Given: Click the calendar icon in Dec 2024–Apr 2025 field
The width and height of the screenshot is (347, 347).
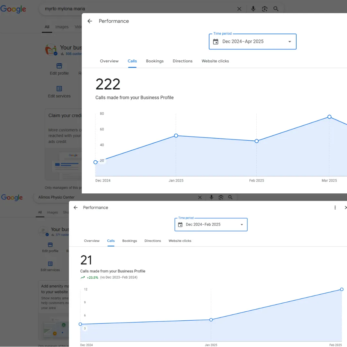Looking at the screenshot, I should [216, 41].
